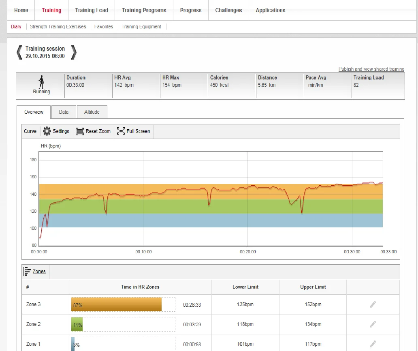Open Strength Training Exercises link
Screen dimensions: 418x351
58,27
